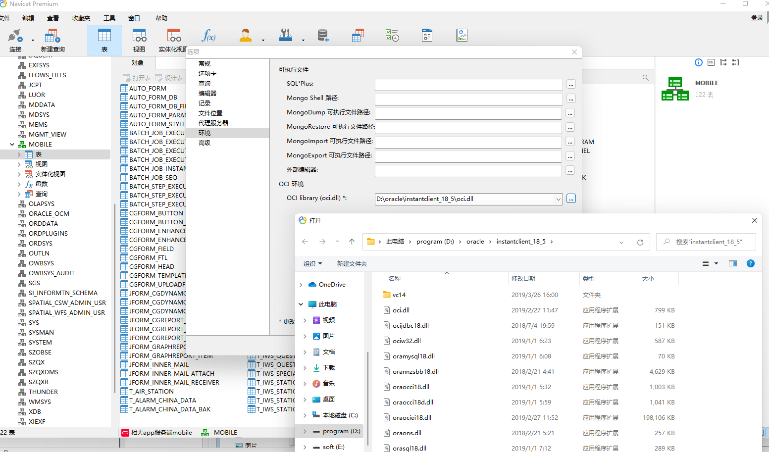769x452 pixels.
Task: Select ociw32.dll in the file list
Action: point(407,341)
